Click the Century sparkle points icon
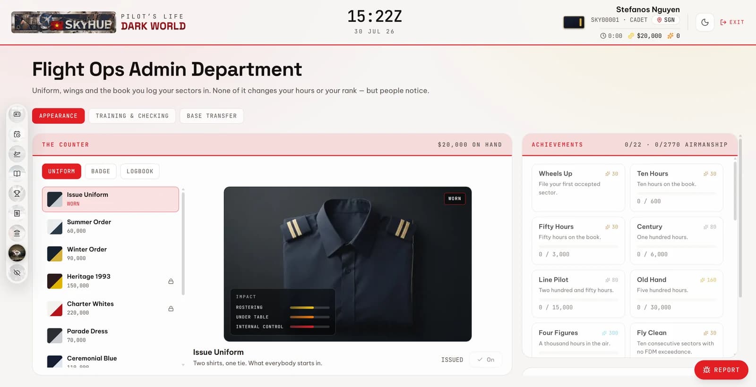The width and height of the screenshot is (756, 387). [706, 227]
